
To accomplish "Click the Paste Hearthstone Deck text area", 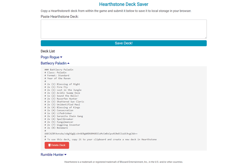I will coord(124,29).
